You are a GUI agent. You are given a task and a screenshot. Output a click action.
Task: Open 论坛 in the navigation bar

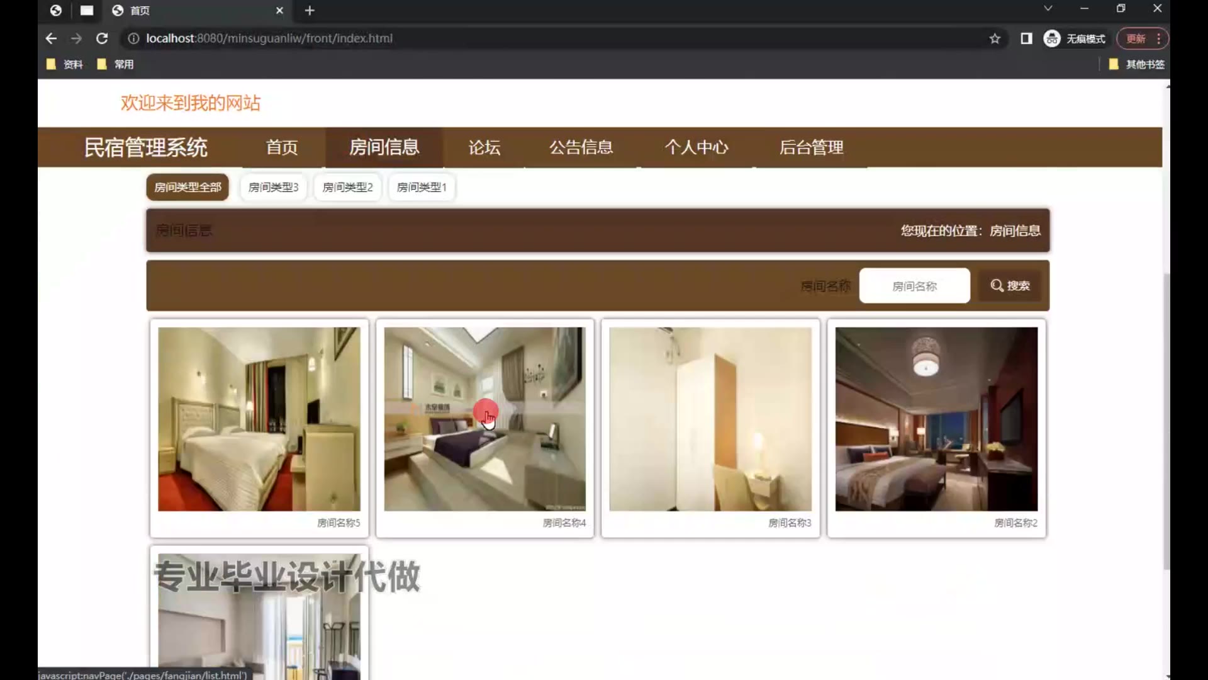tap(484, 147)
